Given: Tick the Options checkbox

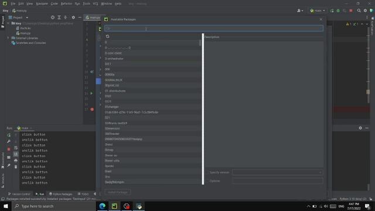Looking at the screenshot, I should (207, 181).
